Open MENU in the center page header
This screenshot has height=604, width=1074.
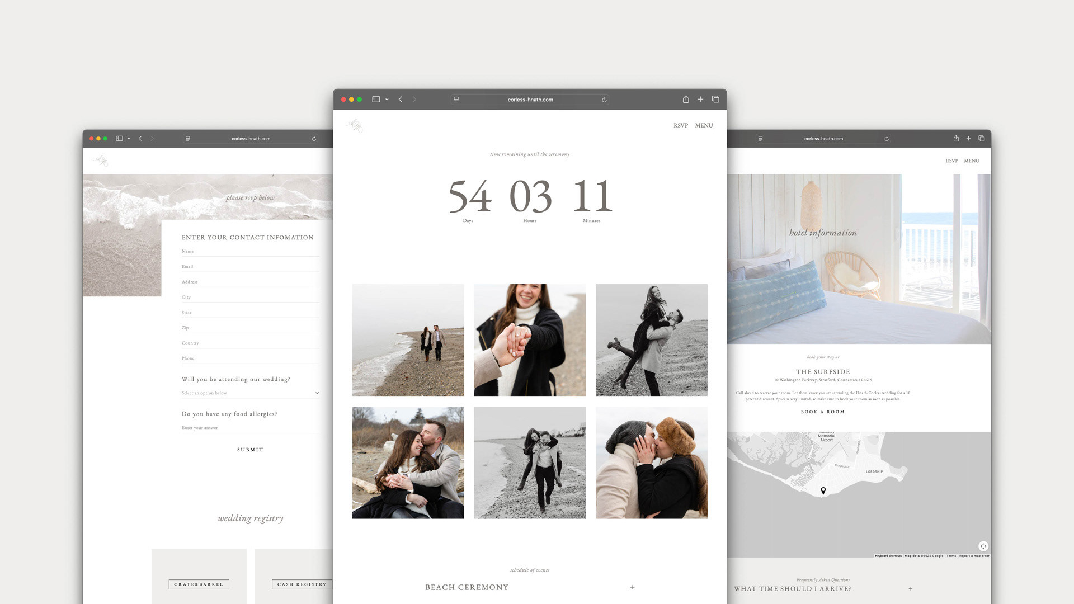point(704,126)
